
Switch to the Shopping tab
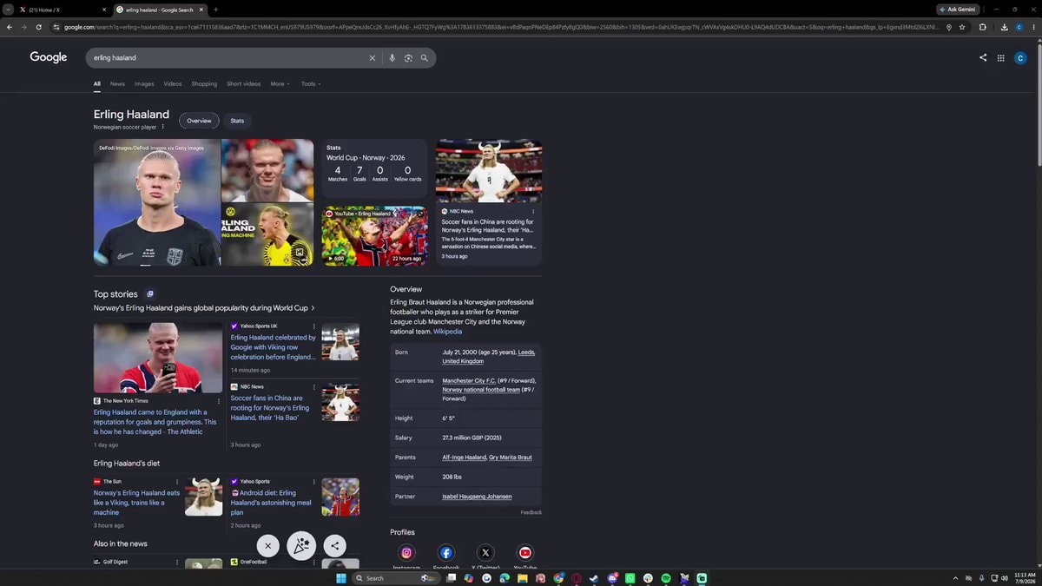coord(204,84)
